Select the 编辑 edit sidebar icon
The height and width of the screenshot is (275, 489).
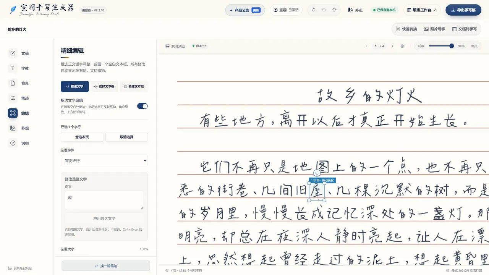click(13, 113)
